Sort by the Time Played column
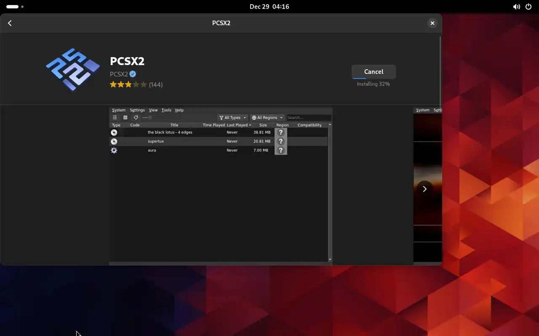Screen dimensions: 539x336 [214, 125]
